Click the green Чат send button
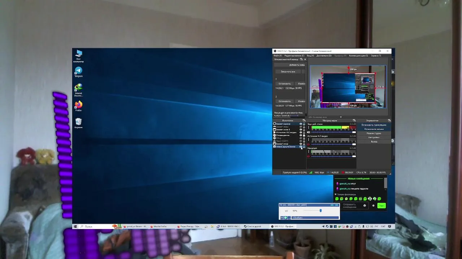Screen dimensions: 462x259 (382, 205)
